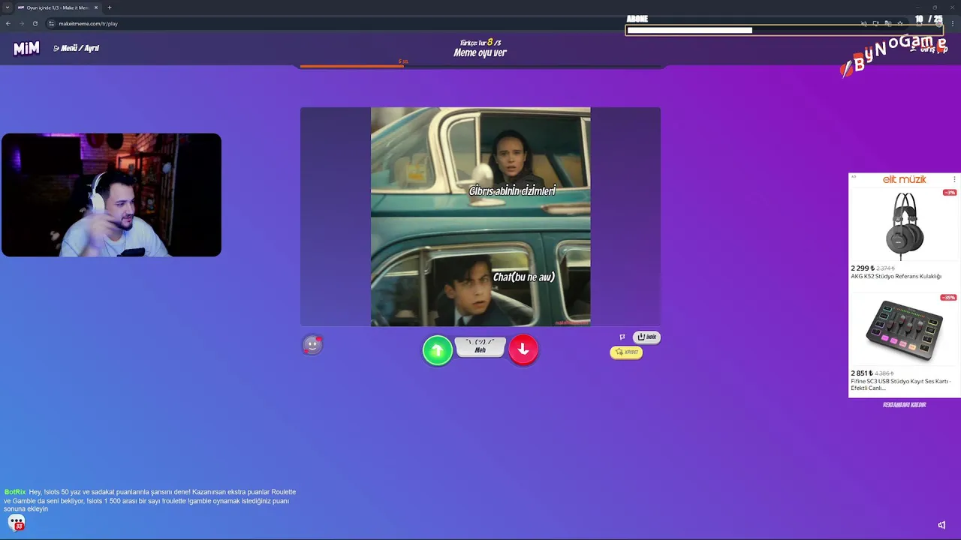Download the meme using the İndir button
The width and height of the screenshot is (961, 540).
(647, 337)
